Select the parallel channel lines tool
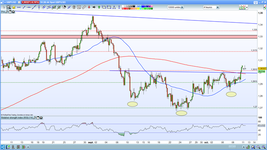The height and width of the screenshot is (150, 267). pyautogui.click(x=49, y=7)
